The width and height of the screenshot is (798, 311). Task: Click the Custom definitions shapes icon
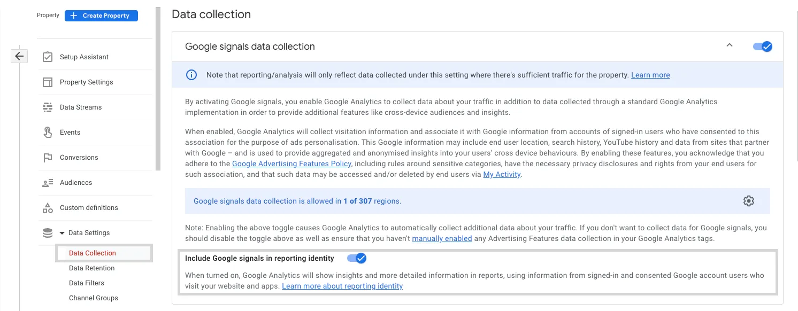pyautogui.click(x=48, y=207)
